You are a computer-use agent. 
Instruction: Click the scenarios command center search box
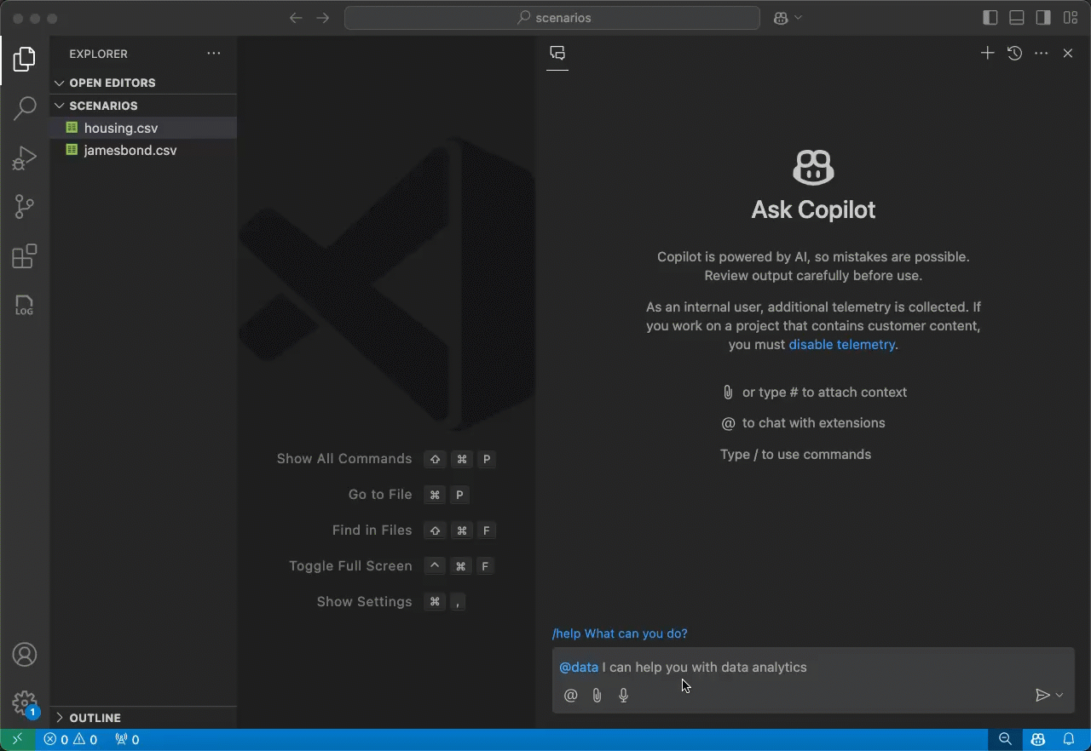pos(552,18)
